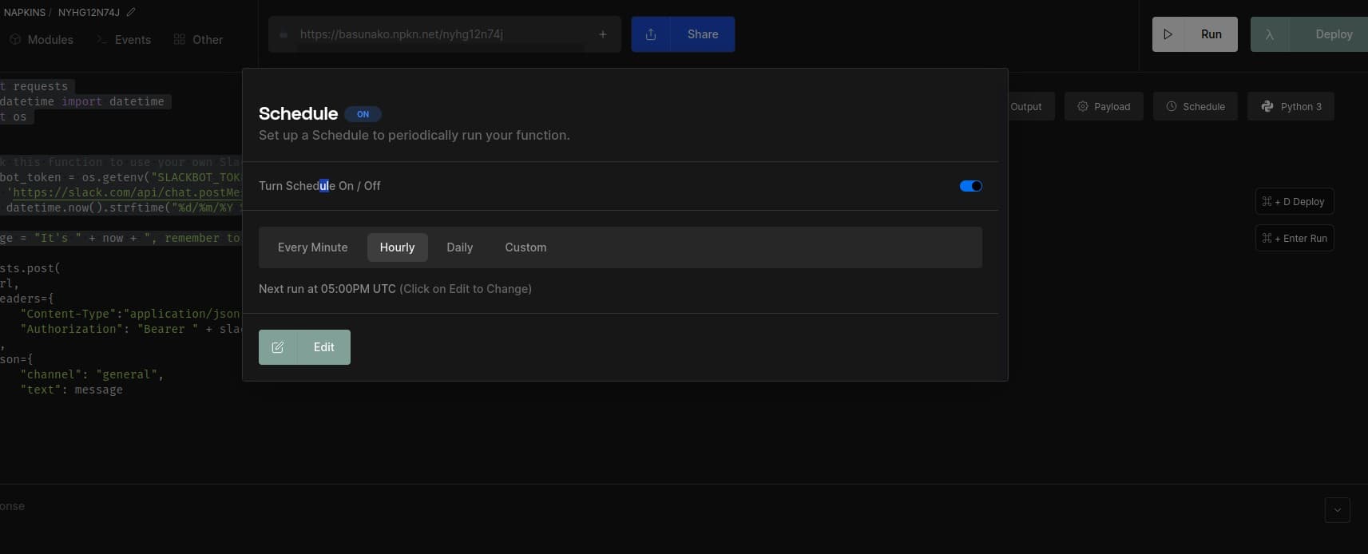Switch to the Other tab

tap(199, 40)
